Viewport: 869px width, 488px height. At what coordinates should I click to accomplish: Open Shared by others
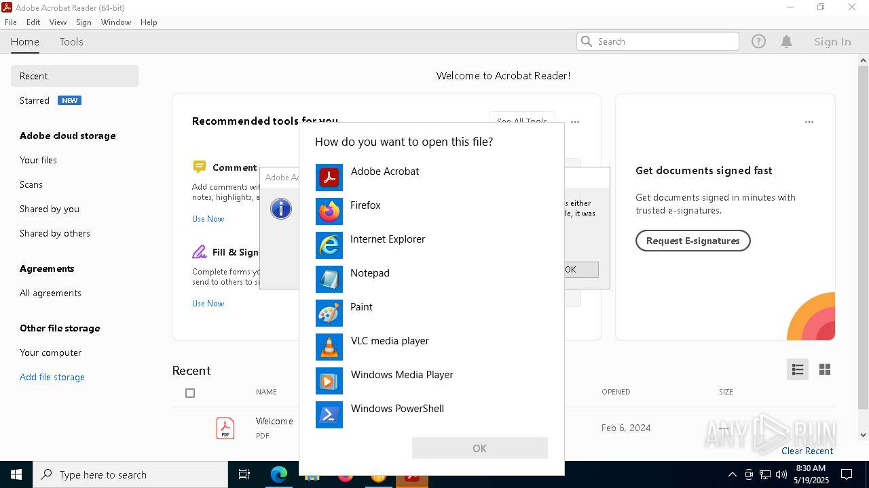55,233
